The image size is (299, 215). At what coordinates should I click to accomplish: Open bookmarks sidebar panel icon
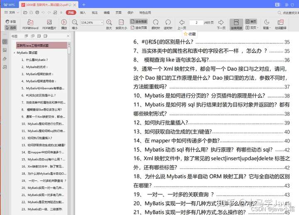click(5, 42)
